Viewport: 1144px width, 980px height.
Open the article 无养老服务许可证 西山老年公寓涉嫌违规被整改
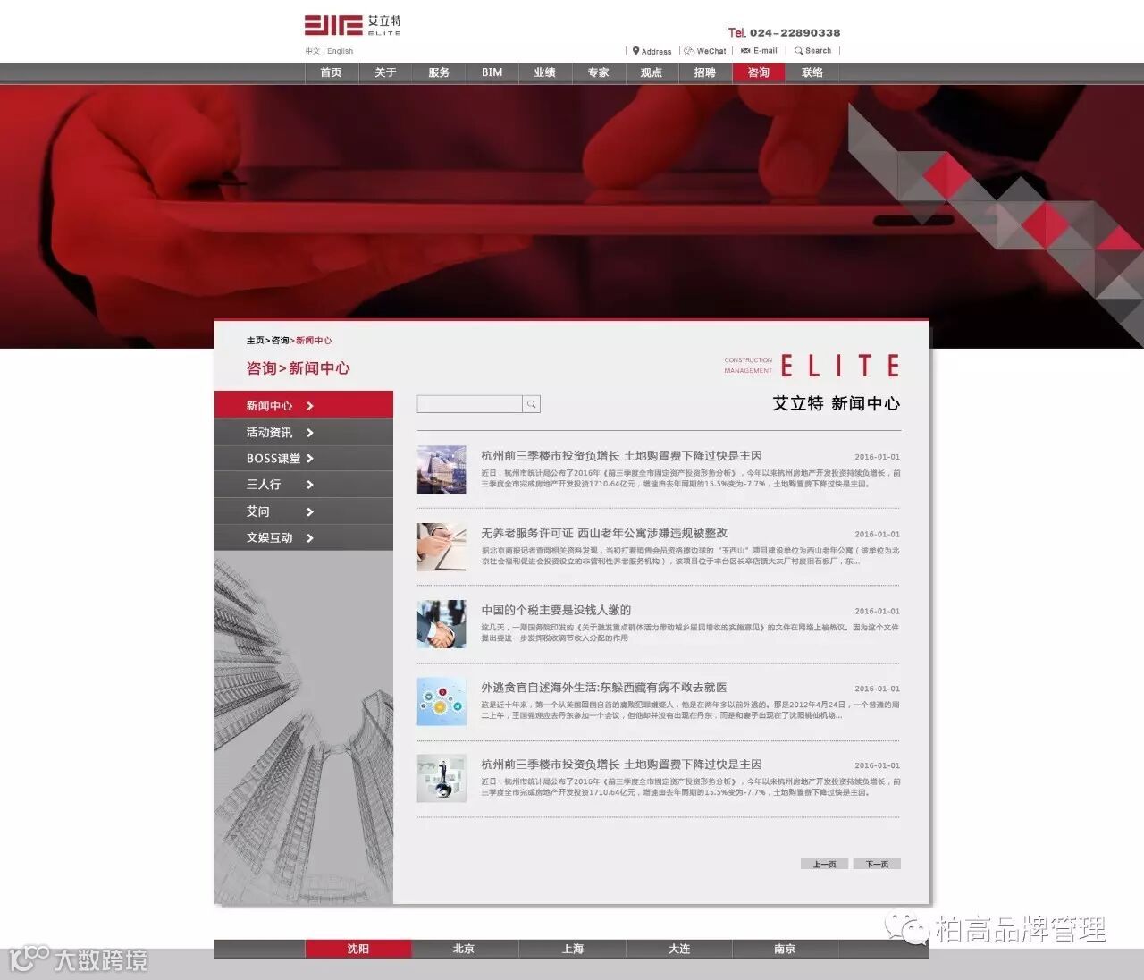click(604, 533)
